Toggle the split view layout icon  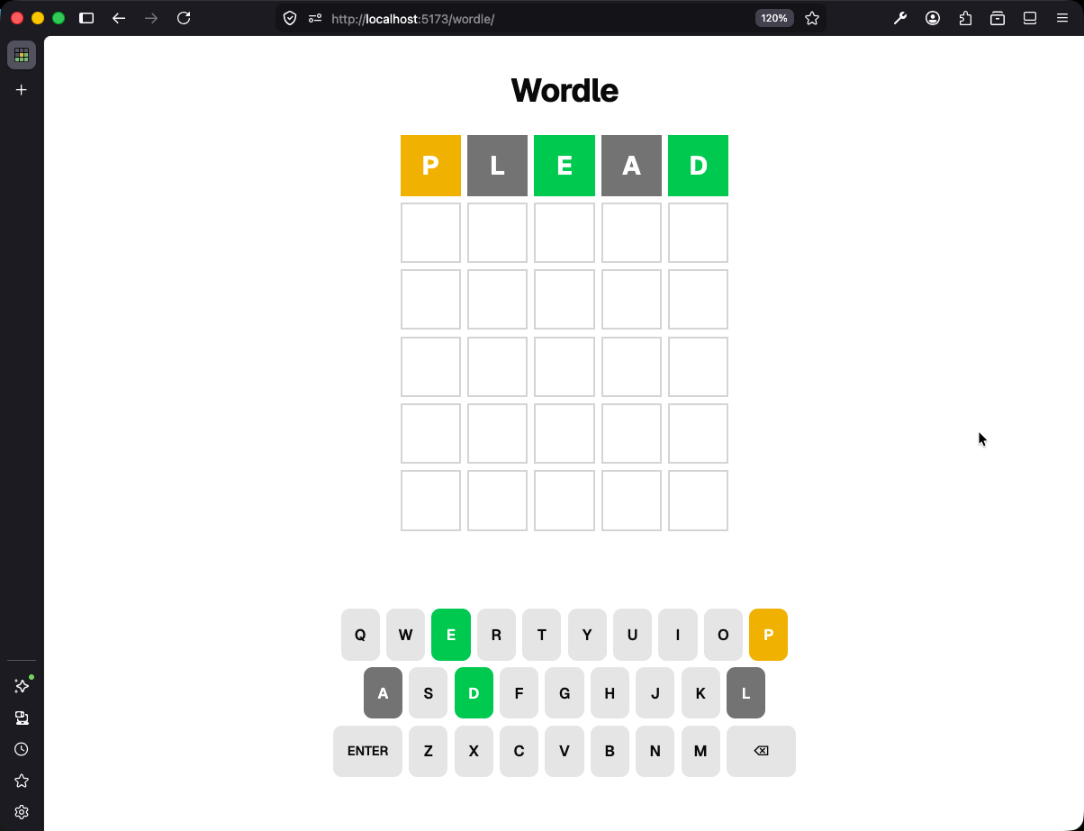click(1030, 18)
